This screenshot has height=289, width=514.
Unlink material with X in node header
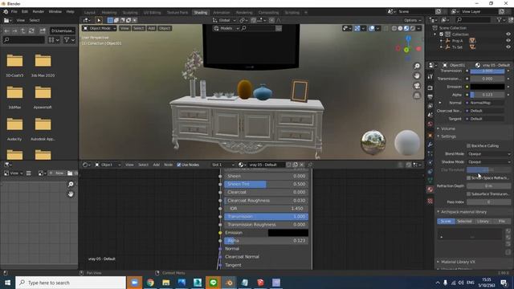[x=302, y=165]
